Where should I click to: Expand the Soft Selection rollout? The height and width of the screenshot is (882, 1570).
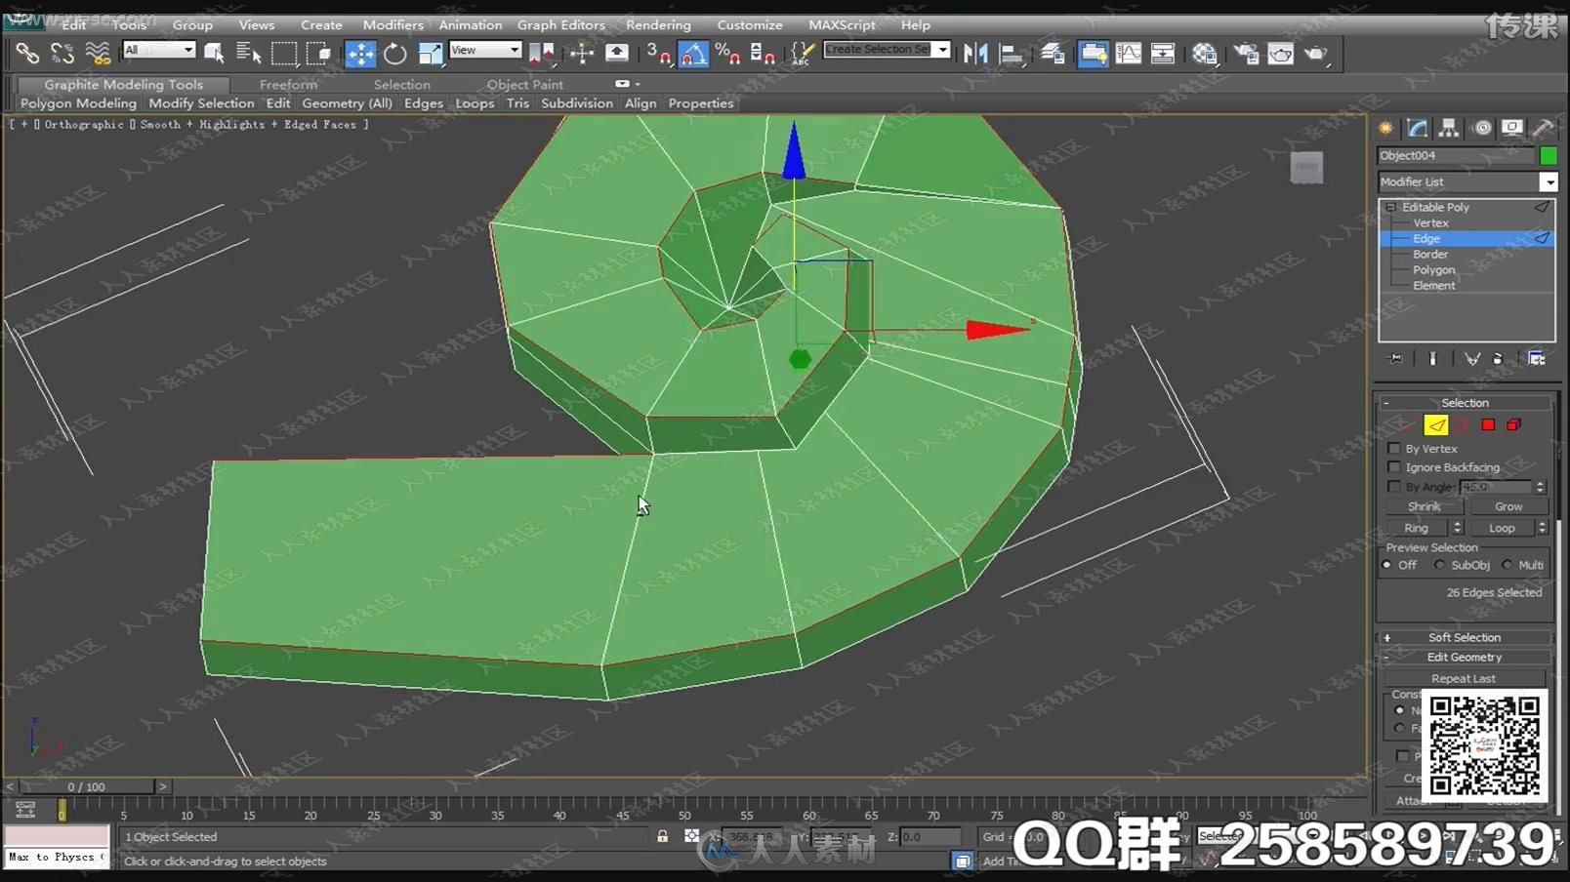coord(1464,637)
